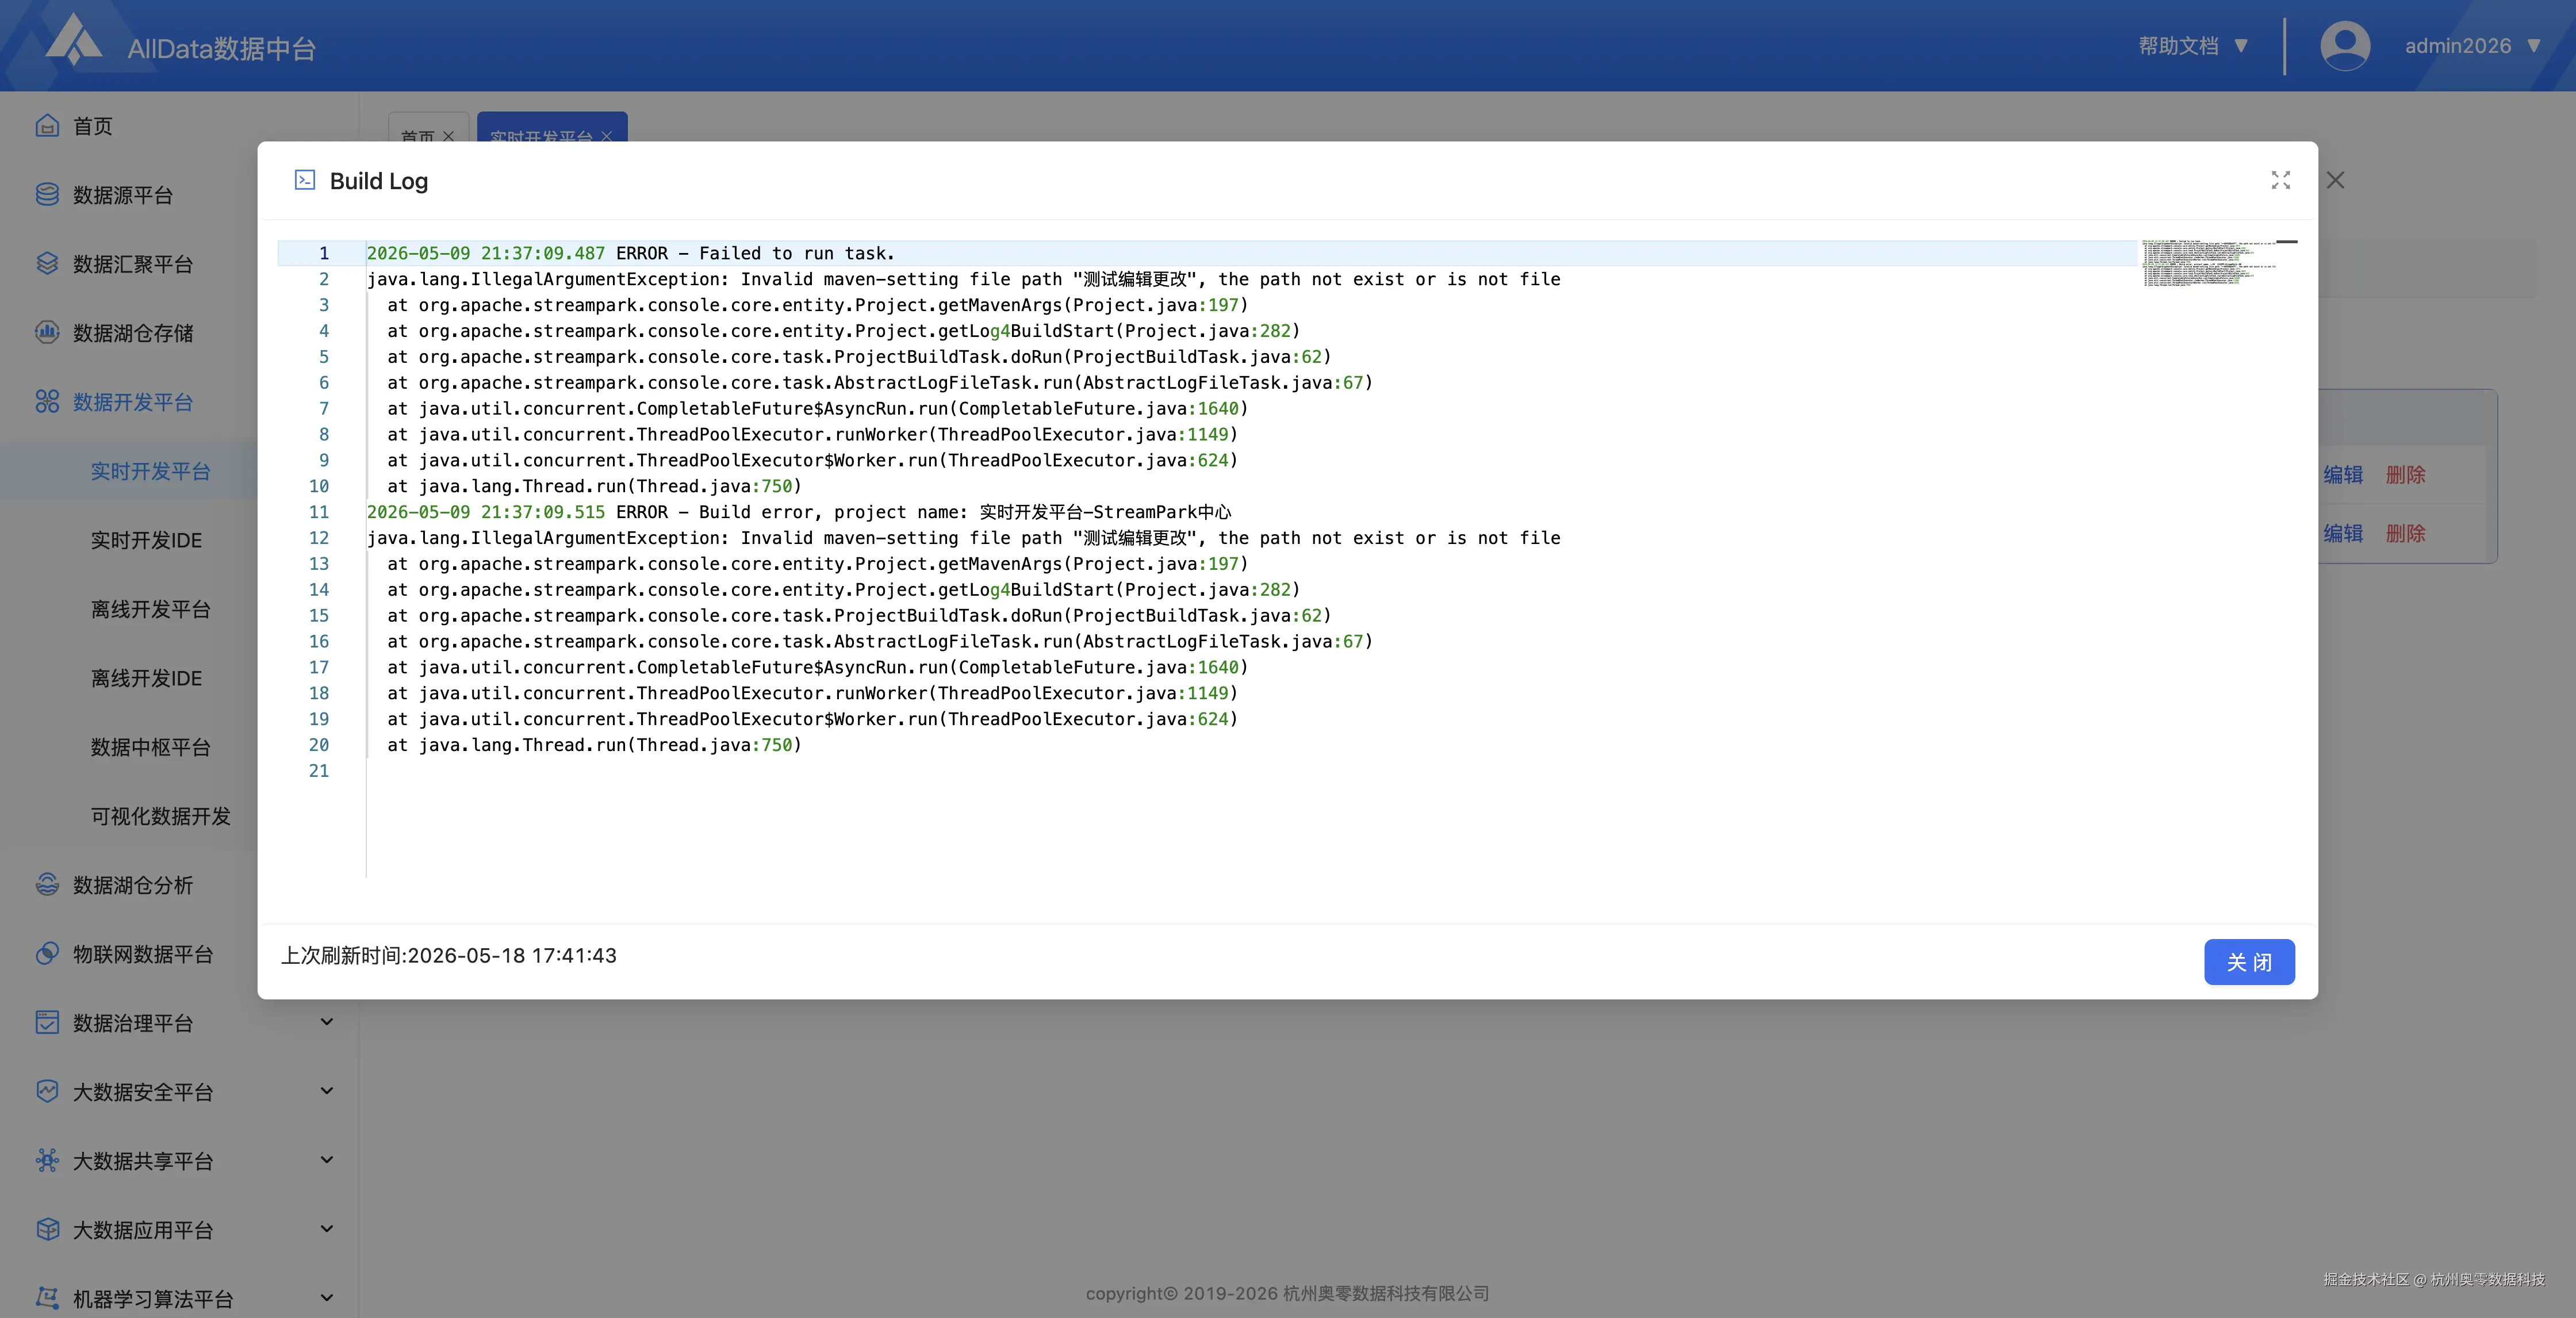The height and width of the screenshot is (1318, 2576).
Task: Switch to the 首页 page tab
Action: (417, 136)
